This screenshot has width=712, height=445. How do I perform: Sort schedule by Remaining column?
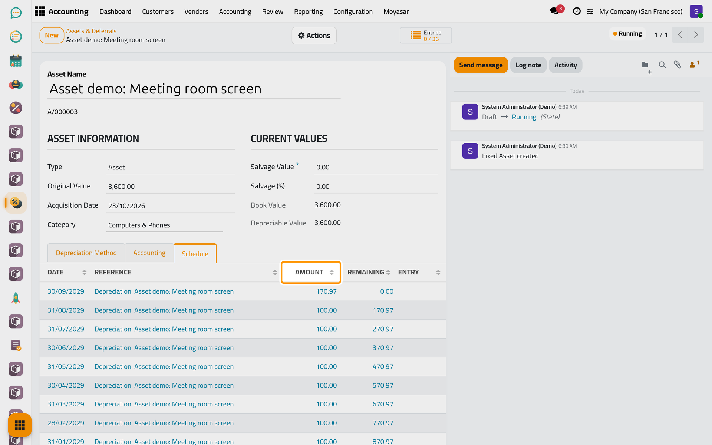pyautogui.click(x=369, y=272)
